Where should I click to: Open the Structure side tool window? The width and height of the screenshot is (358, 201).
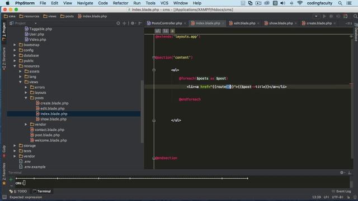4,58
